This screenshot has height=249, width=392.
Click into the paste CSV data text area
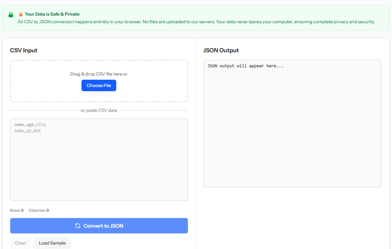click(99, 160)
